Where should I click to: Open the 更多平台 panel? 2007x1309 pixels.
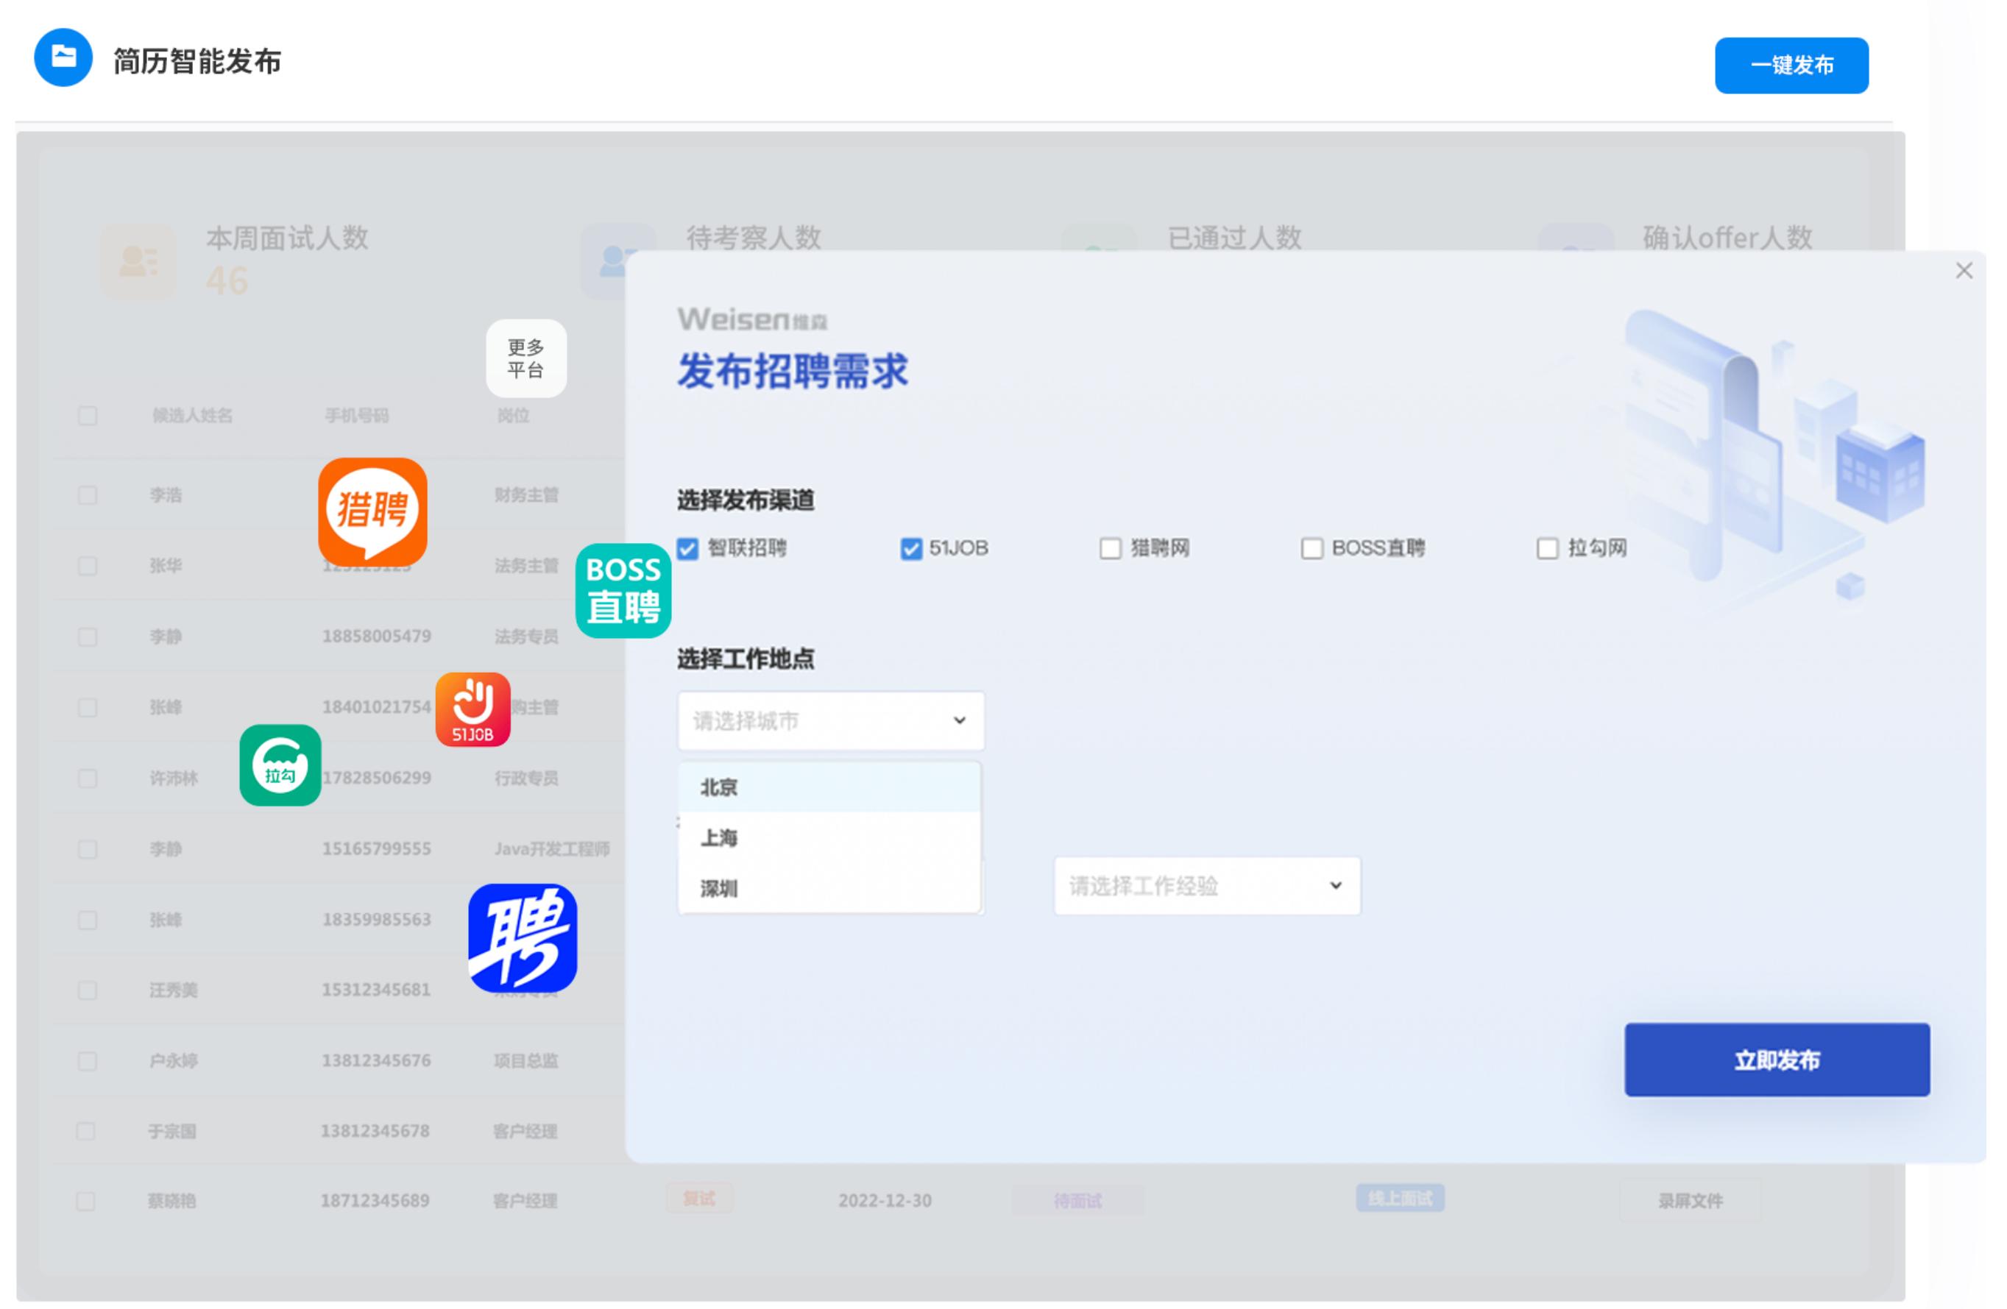pos(525,358)
